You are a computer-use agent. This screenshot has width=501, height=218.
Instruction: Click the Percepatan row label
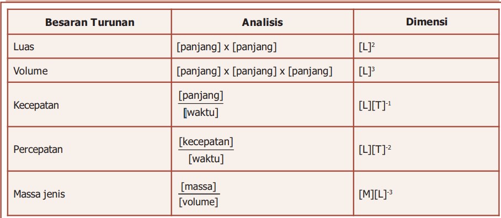click(x=38, y=149)
